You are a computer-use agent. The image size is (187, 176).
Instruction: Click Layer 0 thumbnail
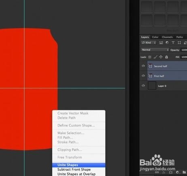(152, 85)
